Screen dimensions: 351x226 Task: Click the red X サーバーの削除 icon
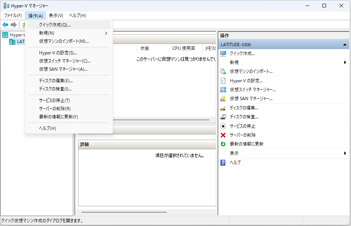[x=223, y=135]
